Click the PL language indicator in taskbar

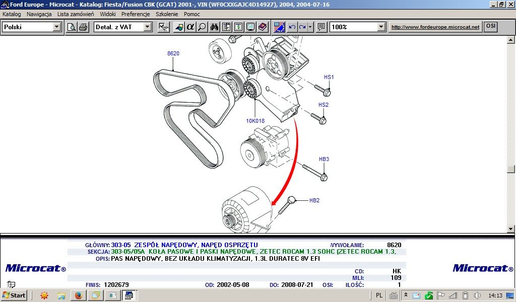click(x=379, y=295)
